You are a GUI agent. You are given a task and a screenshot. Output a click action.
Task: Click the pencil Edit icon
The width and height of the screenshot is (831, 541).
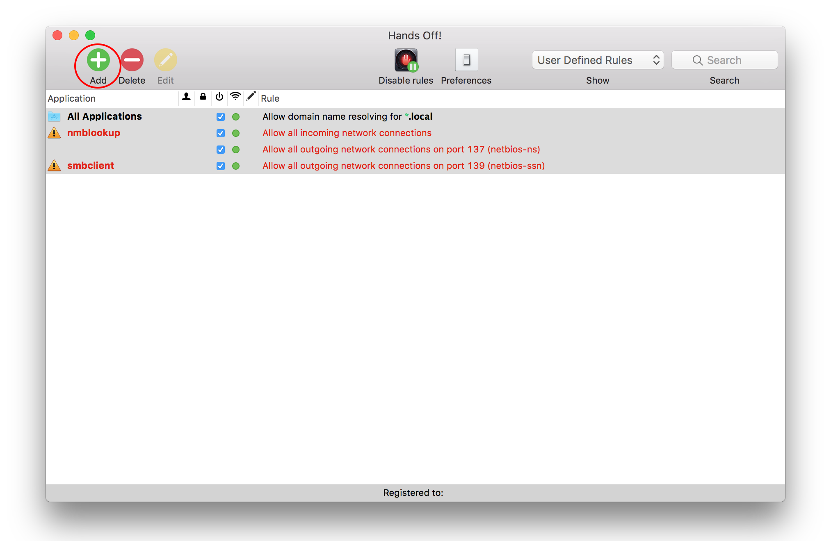coord(165,61)
